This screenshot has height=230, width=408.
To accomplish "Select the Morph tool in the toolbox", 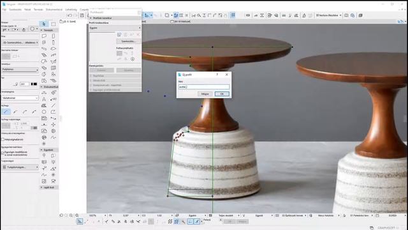I will pyautogui.click(x=44, y=74).
